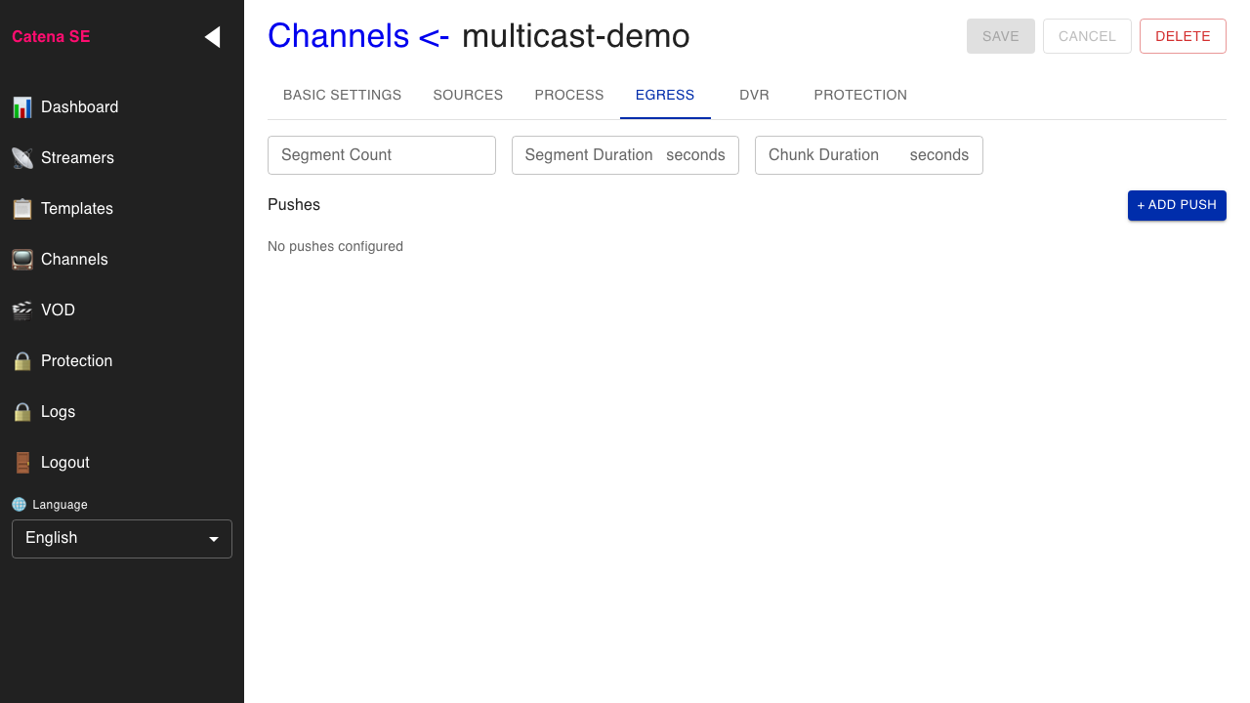The width and height of the screenshot is (1250, 703).
Task: Click the Channels TV icon
Action: 21,260
